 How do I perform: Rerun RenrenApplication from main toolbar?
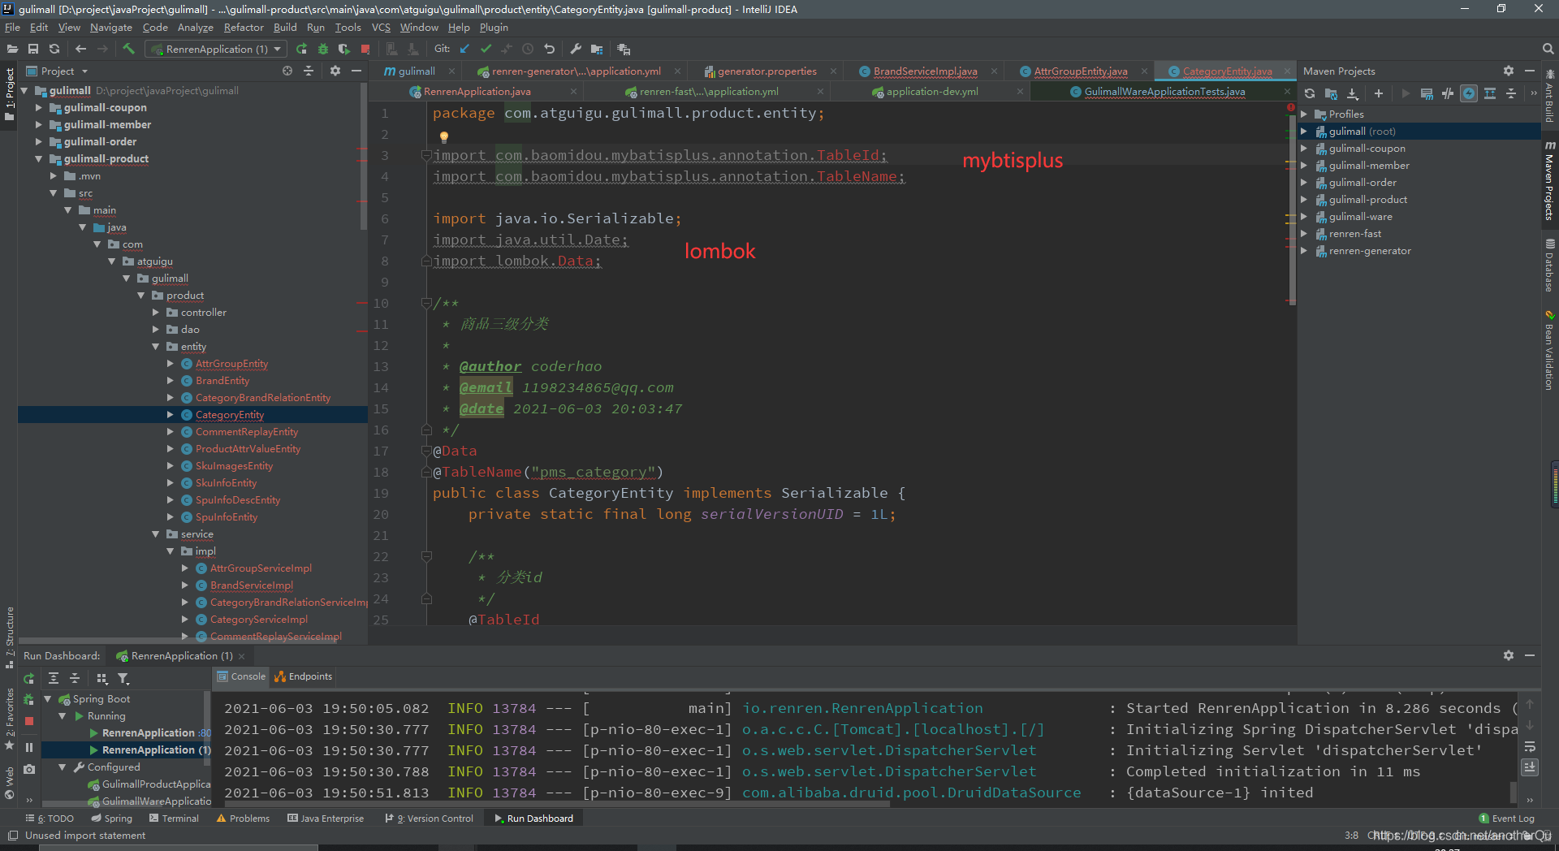click(302, 49)
